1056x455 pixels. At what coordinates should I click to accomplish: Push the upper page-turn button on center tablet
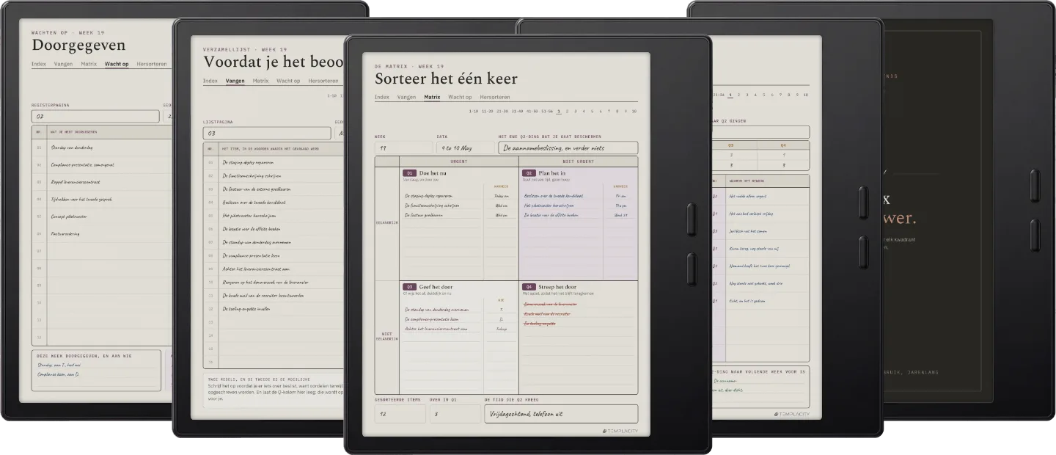pyautogui.click(x=691, y=219)
